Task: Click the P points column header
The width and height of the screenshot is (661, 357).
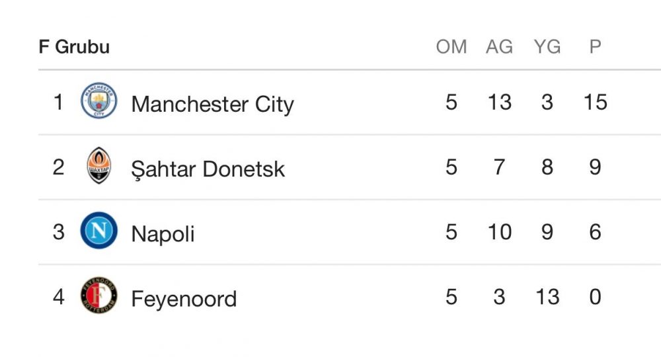Action: (x=595, y=47)
